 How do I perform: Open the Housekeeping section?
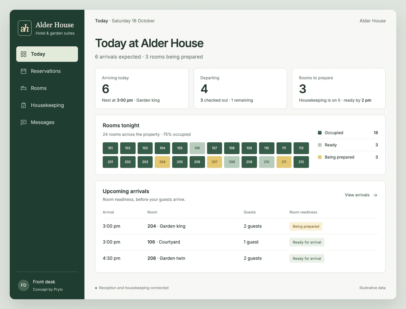[x=47, y=105]
